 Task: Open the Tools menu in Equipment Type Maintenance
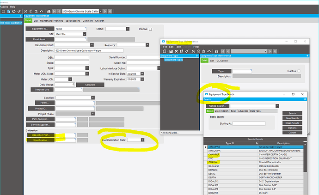[178, 47]
